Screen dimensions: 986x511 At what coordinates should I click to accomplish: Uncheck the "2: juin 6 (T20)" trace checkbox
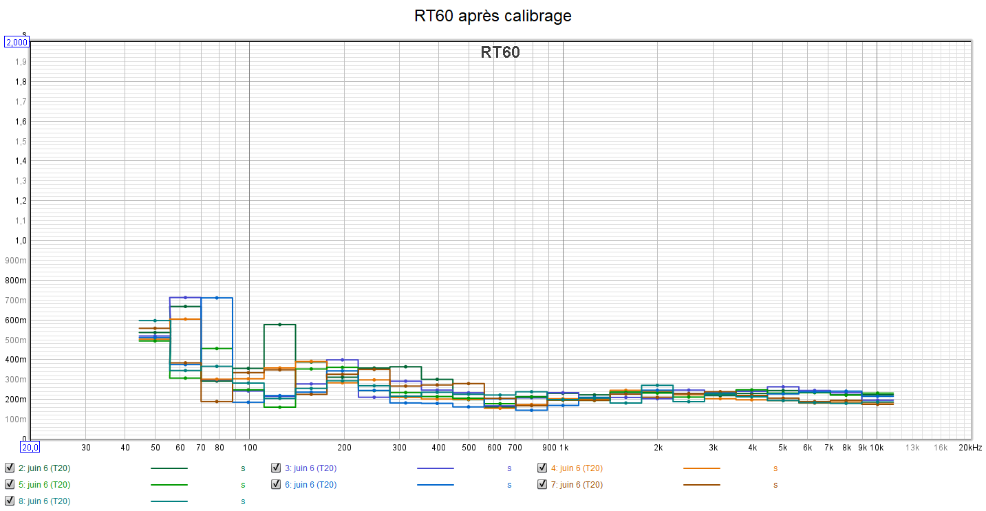(10, 468)
